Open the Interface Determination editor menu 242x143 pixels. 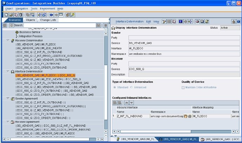pos(129,22)
